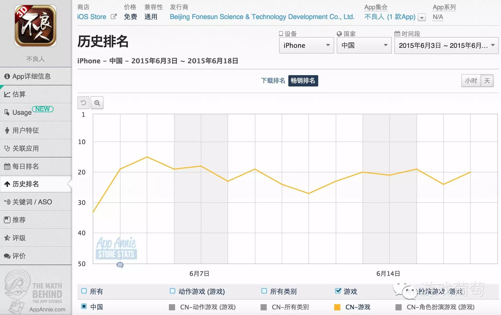
Task: Click the 6月7日 axis label
Action: tap(199, 274)
